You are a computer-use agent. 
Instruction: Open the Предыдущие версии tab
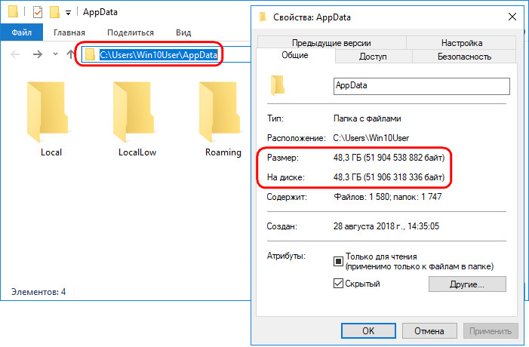click(x=331, y=43)
